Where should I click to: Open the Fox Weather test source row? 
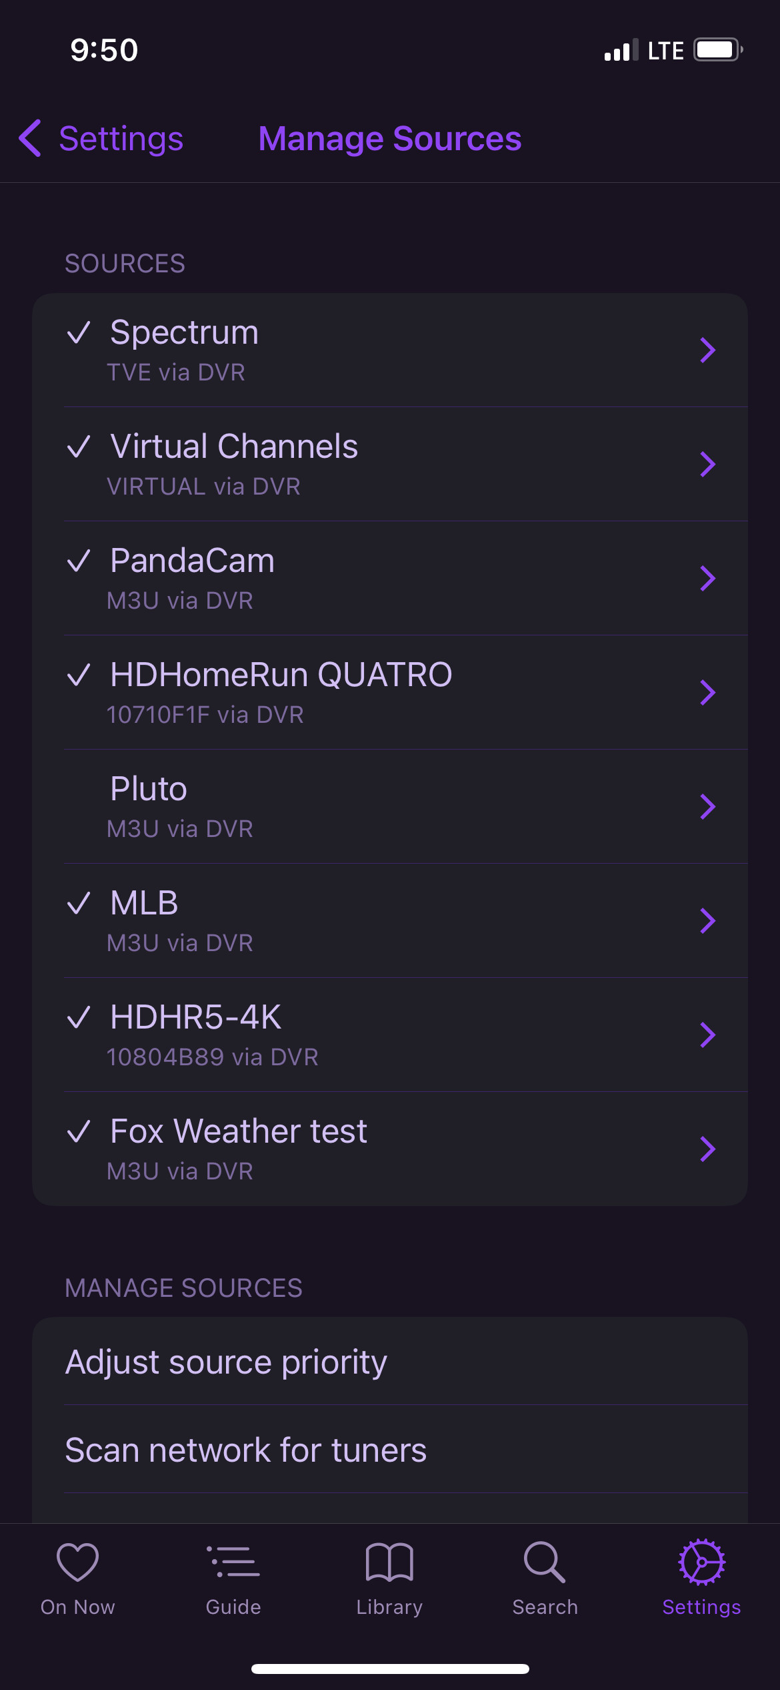coord(387,1149)
